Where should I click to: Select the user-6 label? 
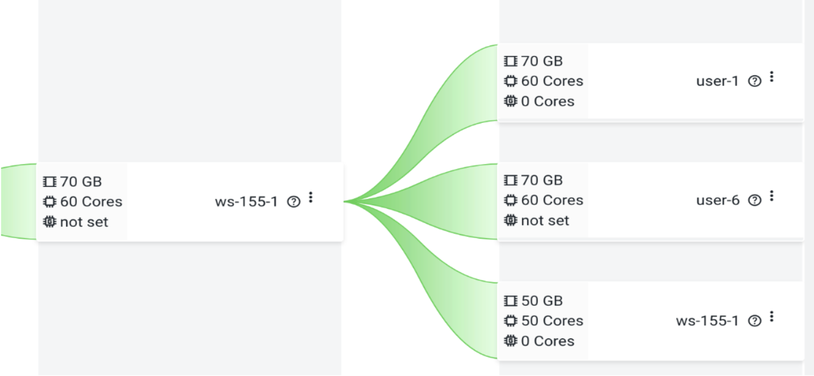coord(717,201)
